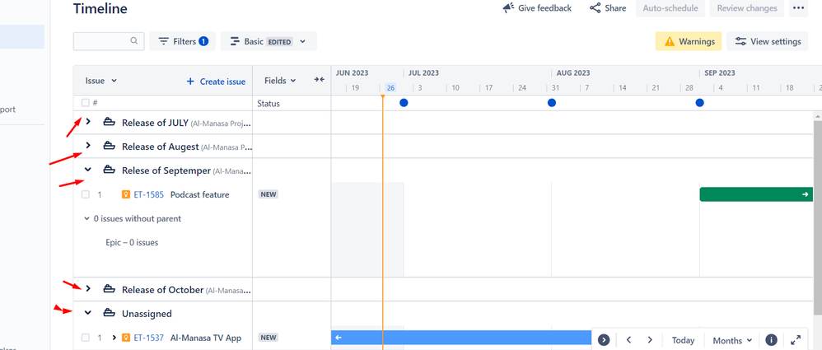Open the ET-1537 issue link
Screen dimensions: 822x350
(149, 338)
